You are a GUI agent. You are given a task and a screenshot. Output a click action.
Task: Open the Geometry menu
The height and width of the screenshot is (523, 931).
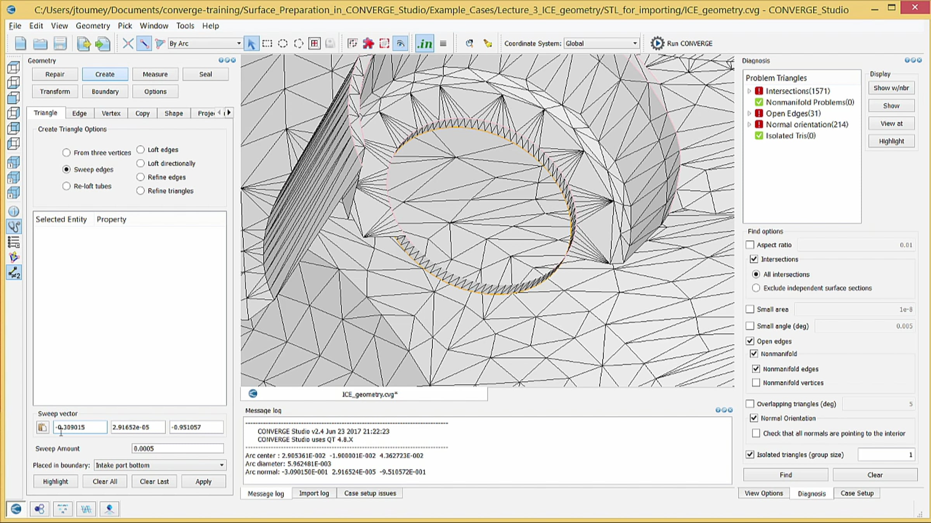tap(93, 26)
